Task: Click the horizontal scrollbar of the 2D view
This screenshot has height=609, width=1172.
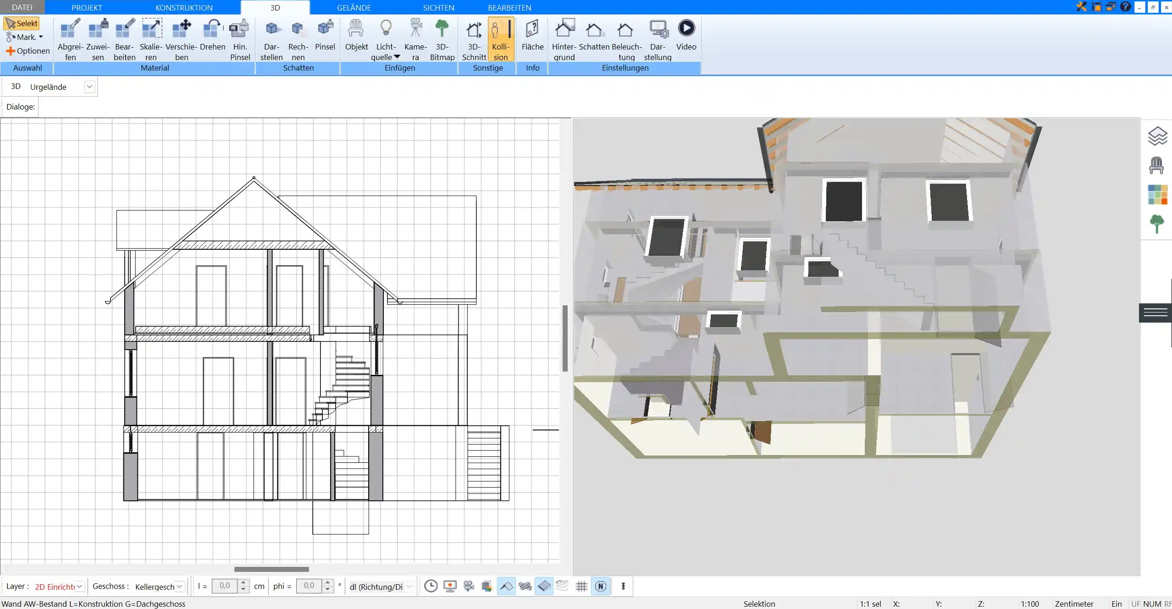Action: [x=271, y=569]
